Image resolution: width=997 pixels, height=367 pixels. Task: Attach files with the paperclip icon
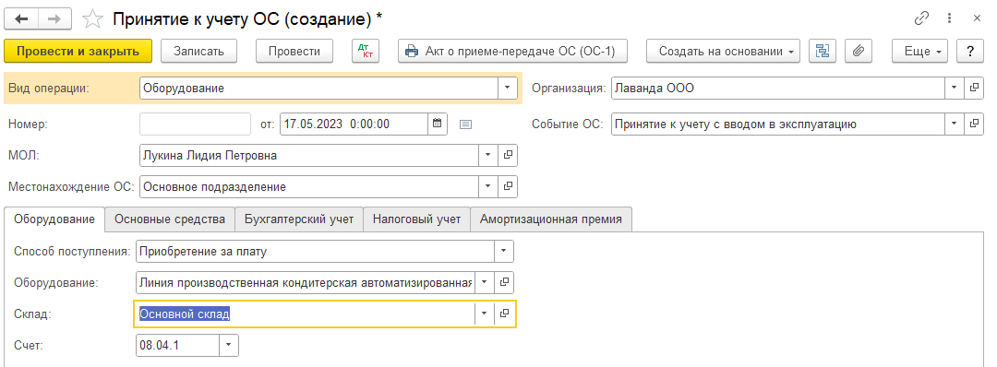[x=859, y=52]
